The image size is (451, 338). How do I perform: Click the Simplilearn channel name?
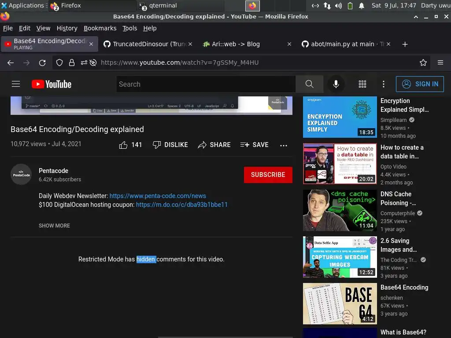click(393, 120)
